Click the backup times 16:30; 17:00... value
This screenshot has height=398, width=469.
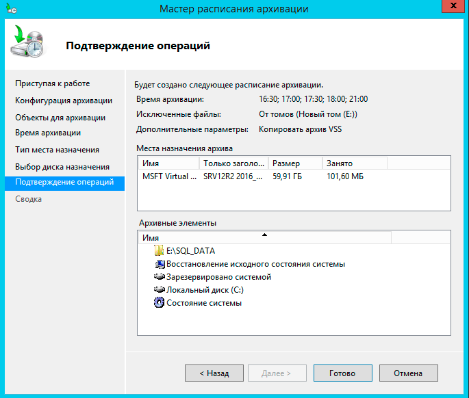(x=313, y=99)
